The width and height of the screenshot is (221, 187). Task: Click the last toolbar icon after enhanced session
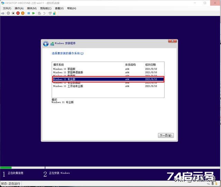point(55,13)
